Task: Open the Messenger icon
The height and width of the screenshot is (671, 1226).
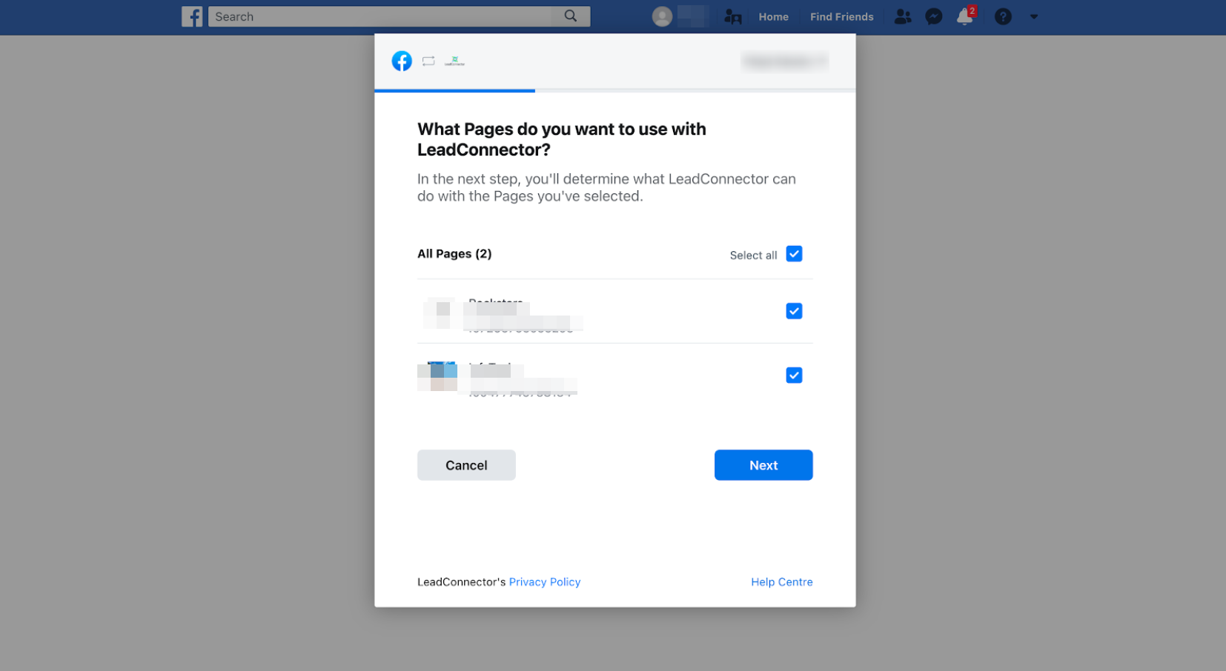Action: coord(934,16)
